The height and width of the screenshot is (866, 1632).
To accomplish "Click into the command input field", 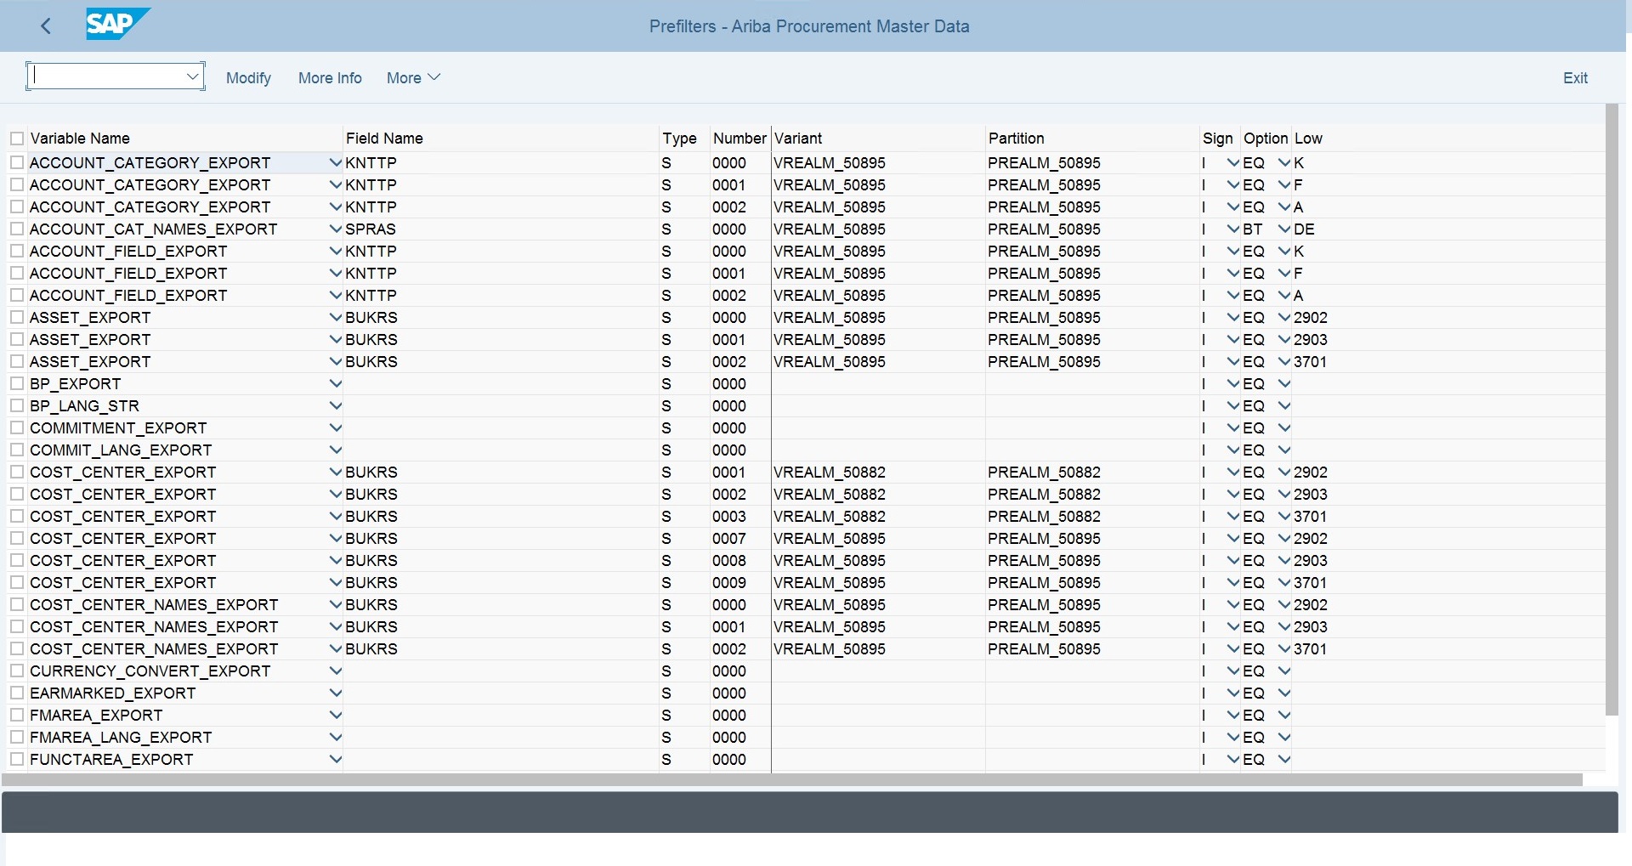I will 107,76.
